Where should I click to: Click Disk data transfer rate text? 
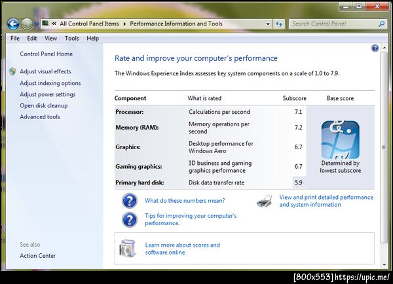(x=216, y=183)
